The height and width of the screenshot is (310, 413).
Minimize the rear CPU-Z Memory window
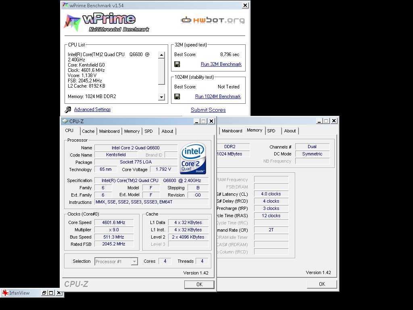(x=319, y=121)
